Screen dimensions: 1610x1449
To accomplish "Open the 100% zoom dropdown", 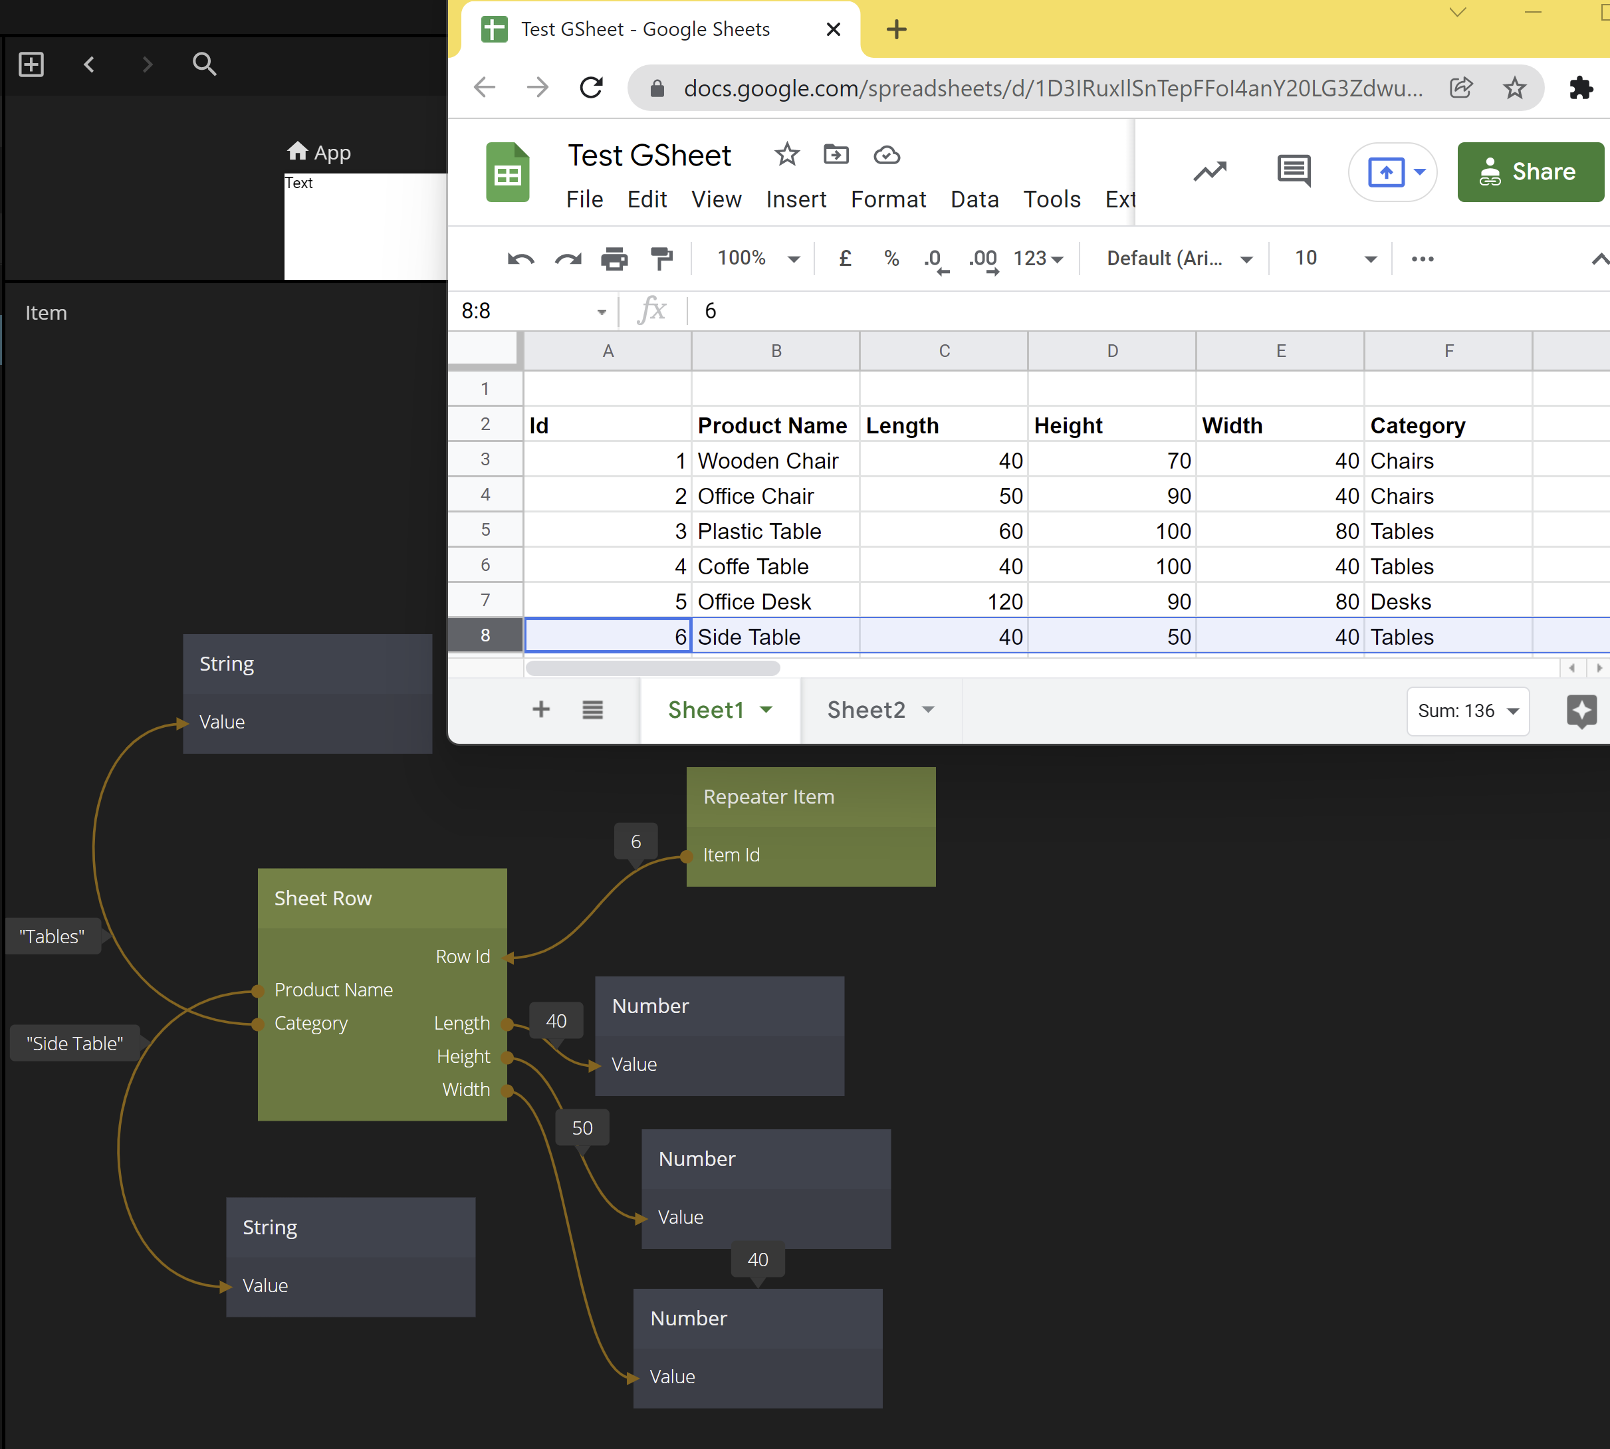I will pyautogui.click(x=757, y=259).
